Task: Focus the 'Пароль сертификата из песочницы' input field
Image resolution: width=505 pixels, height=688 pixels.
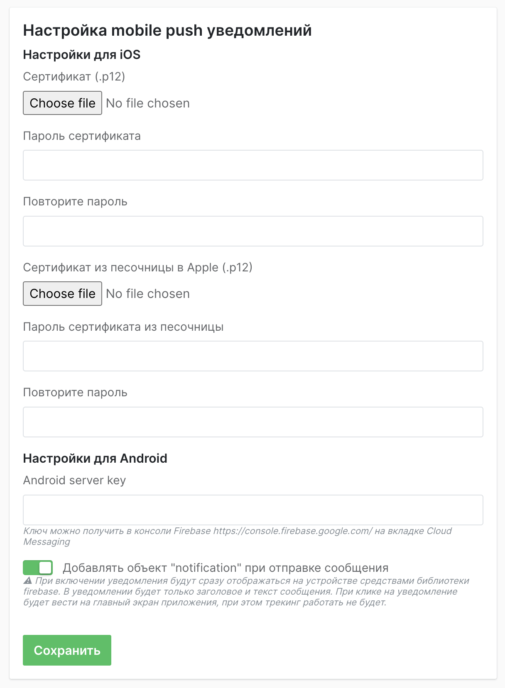Action: click(x=253, y=356)
